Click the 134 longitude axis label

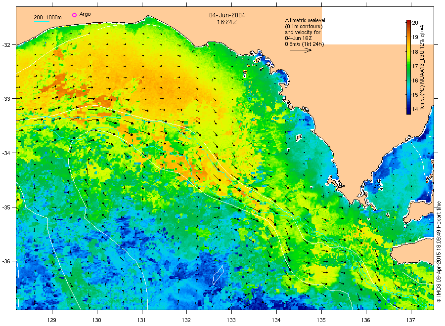(x=276, y=321)
